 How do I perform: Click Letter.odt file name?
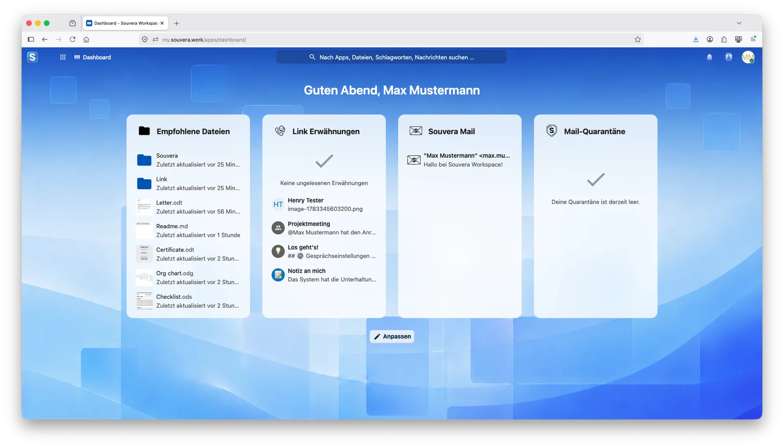click(x=169, y=203)
